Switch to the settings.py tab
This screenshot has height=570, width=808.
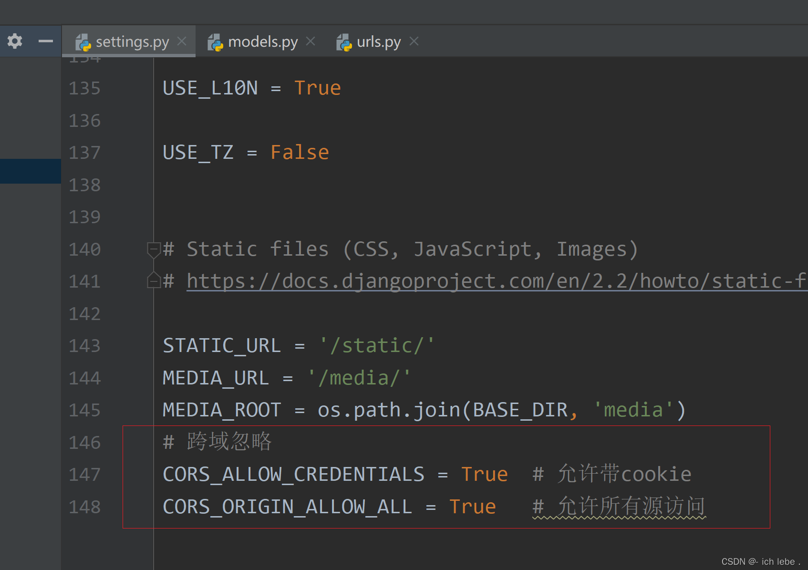coord(129,41)
